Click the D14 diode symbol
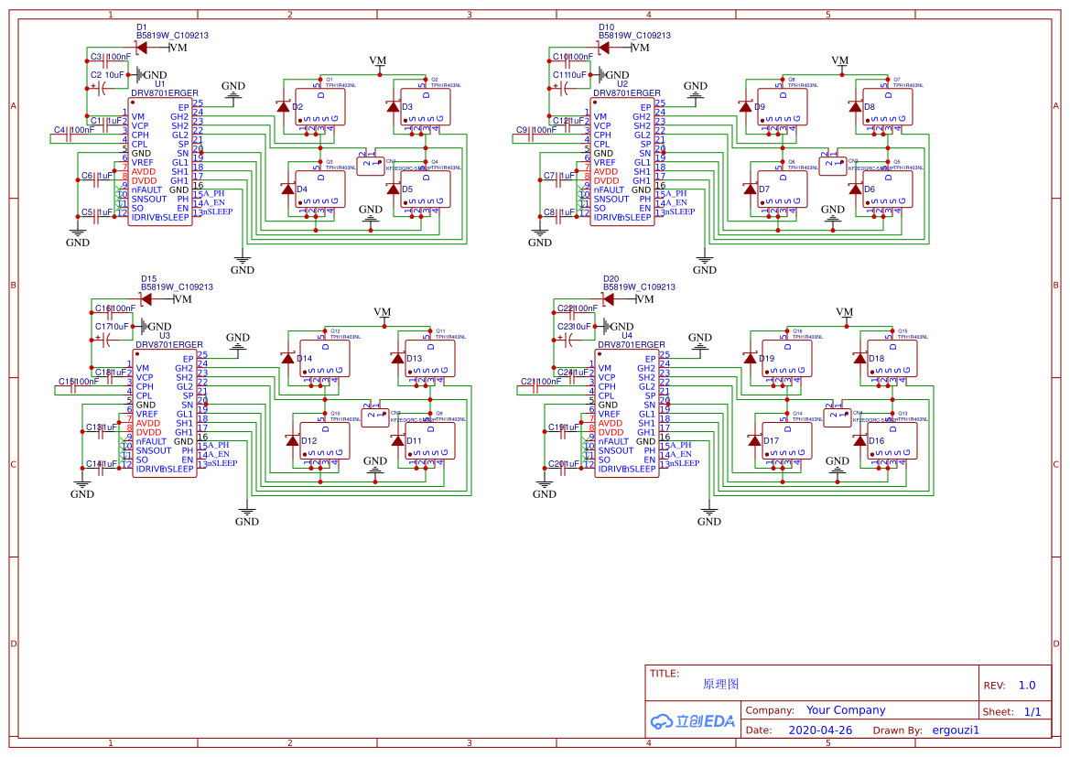1070x757 pixels. 288,359
